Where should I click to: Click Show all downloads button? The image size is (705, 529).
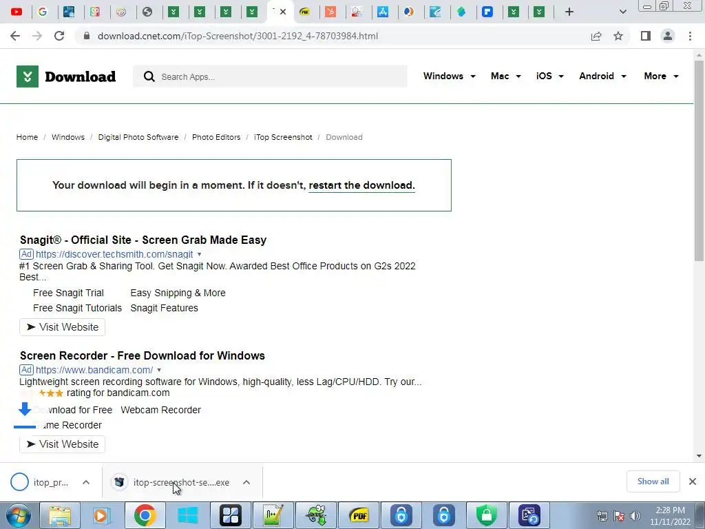click(x=653, y=481)
